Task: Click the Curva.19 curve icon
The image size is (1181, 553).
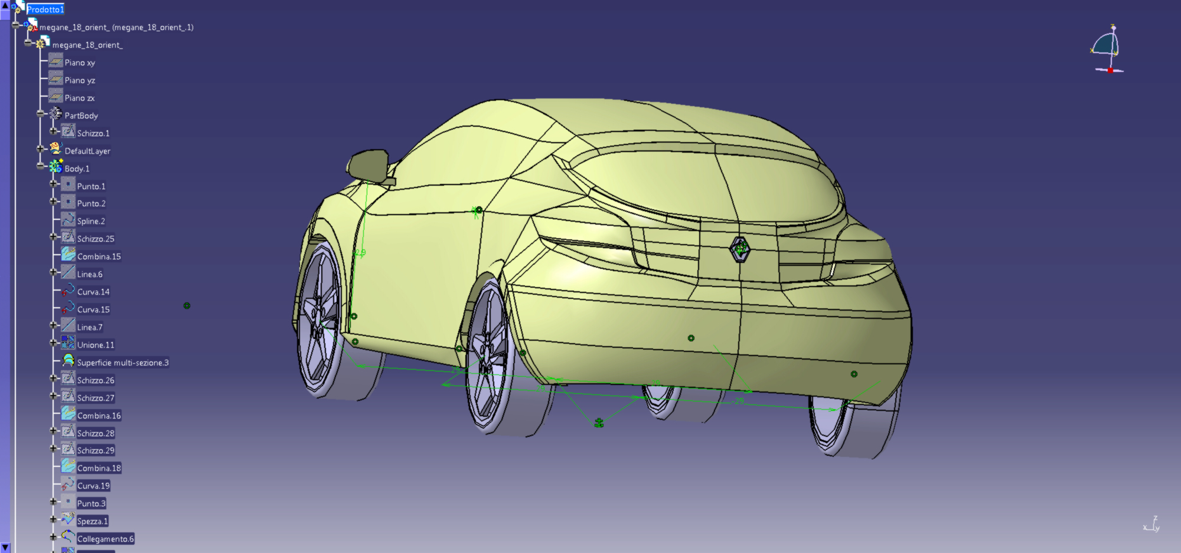Action: tap(68, 484)
